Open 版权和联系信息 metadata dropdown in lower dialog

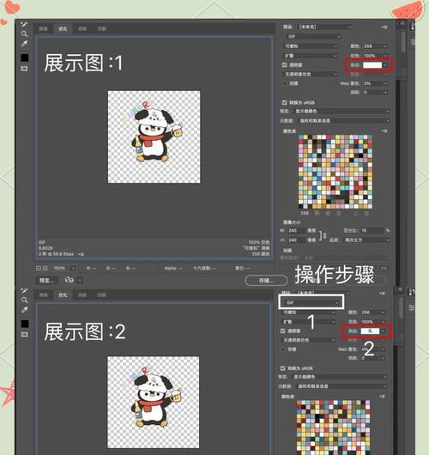tap(341, 386)
